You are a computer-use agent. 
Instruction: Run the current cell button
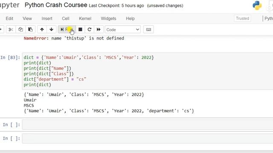coord(67,29)
